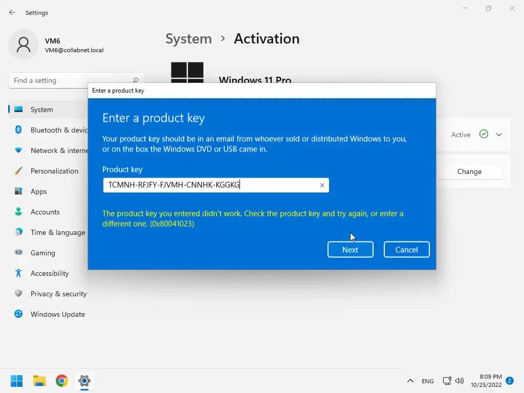The height and width of the screenshot is (393, 524).
Task: Show hidden tray icons chevron
Action: click(x=410, y=381)
